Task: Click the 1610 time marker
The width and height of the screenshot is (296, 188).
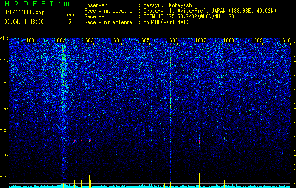Action: [x=285, y=40]
